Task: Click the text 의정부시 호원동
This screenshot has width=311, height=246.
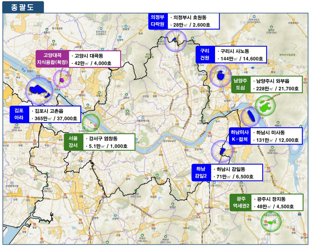Action: pos(190,17)
